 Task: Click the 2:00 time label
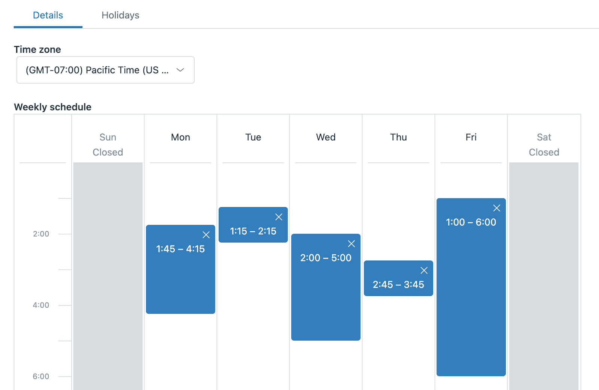point(41,234)
